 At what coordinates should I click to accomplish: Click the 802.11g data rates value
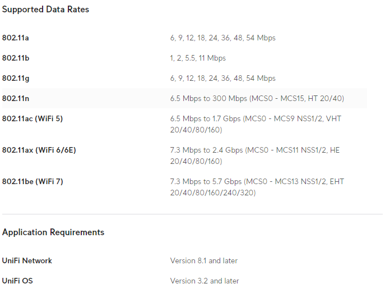222,79
